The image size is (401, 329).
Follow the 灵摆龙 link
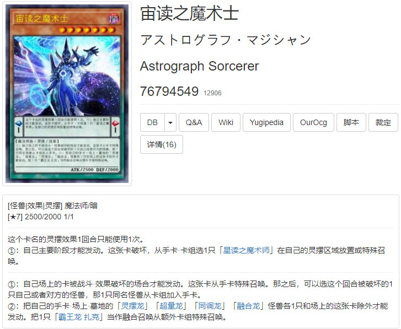pyautogui.click(x=132, y=306)
